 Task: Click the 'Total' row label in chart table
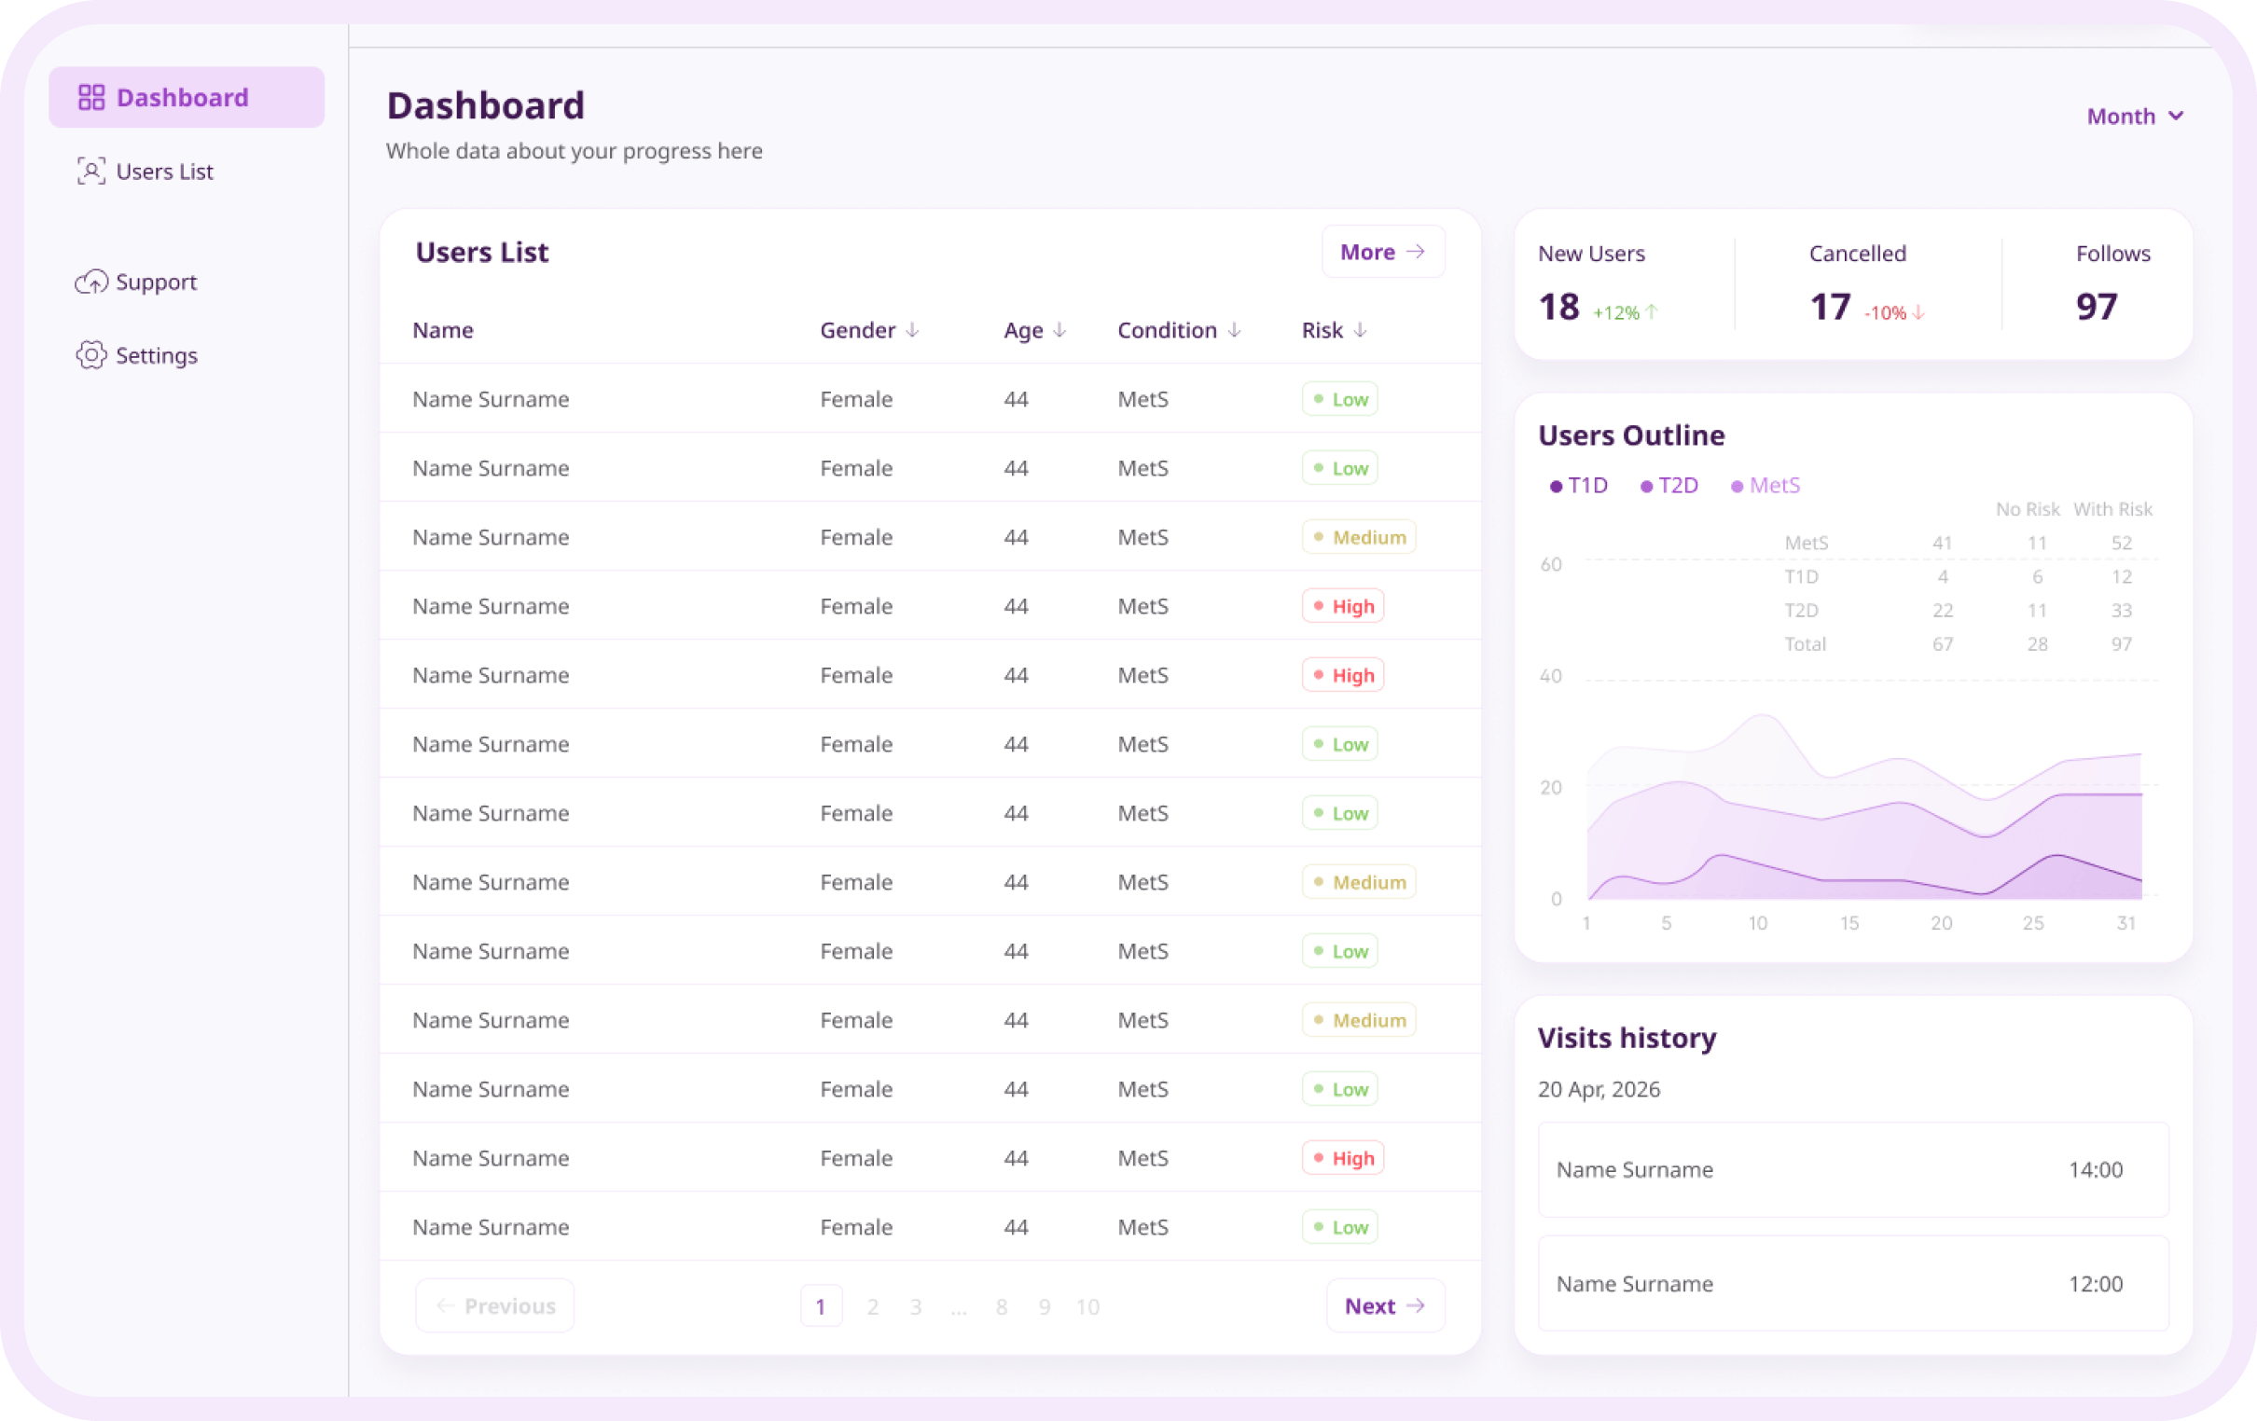pyautogui.click(x=1805, y=644)
